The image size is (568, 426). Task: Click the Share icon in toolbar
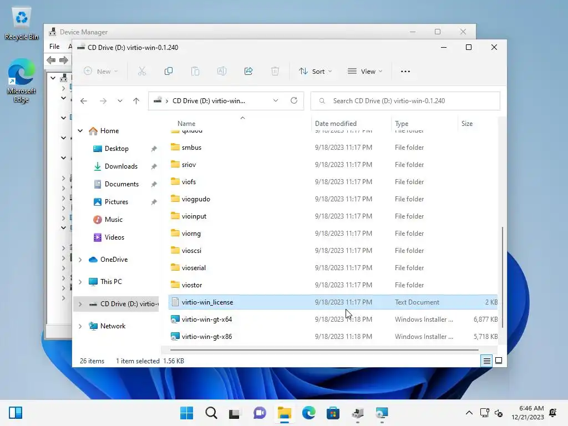pyautogui.click(x=248, y=72)
